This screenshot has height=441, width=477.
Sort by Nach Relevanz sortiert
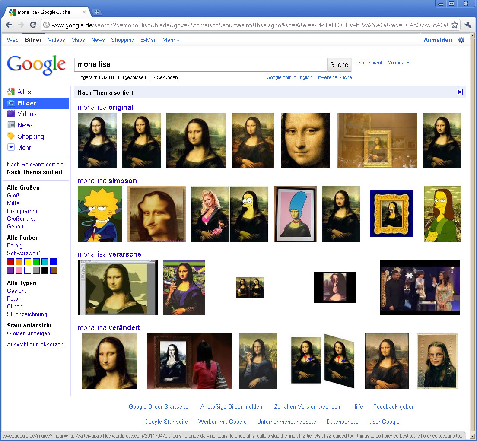coord(35,164)
